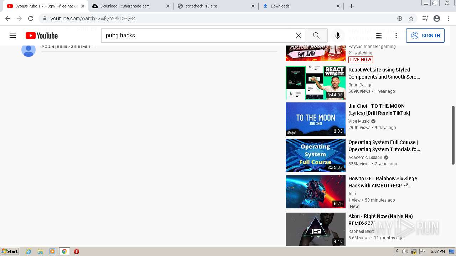Open the YouTube apps grid

379,36
